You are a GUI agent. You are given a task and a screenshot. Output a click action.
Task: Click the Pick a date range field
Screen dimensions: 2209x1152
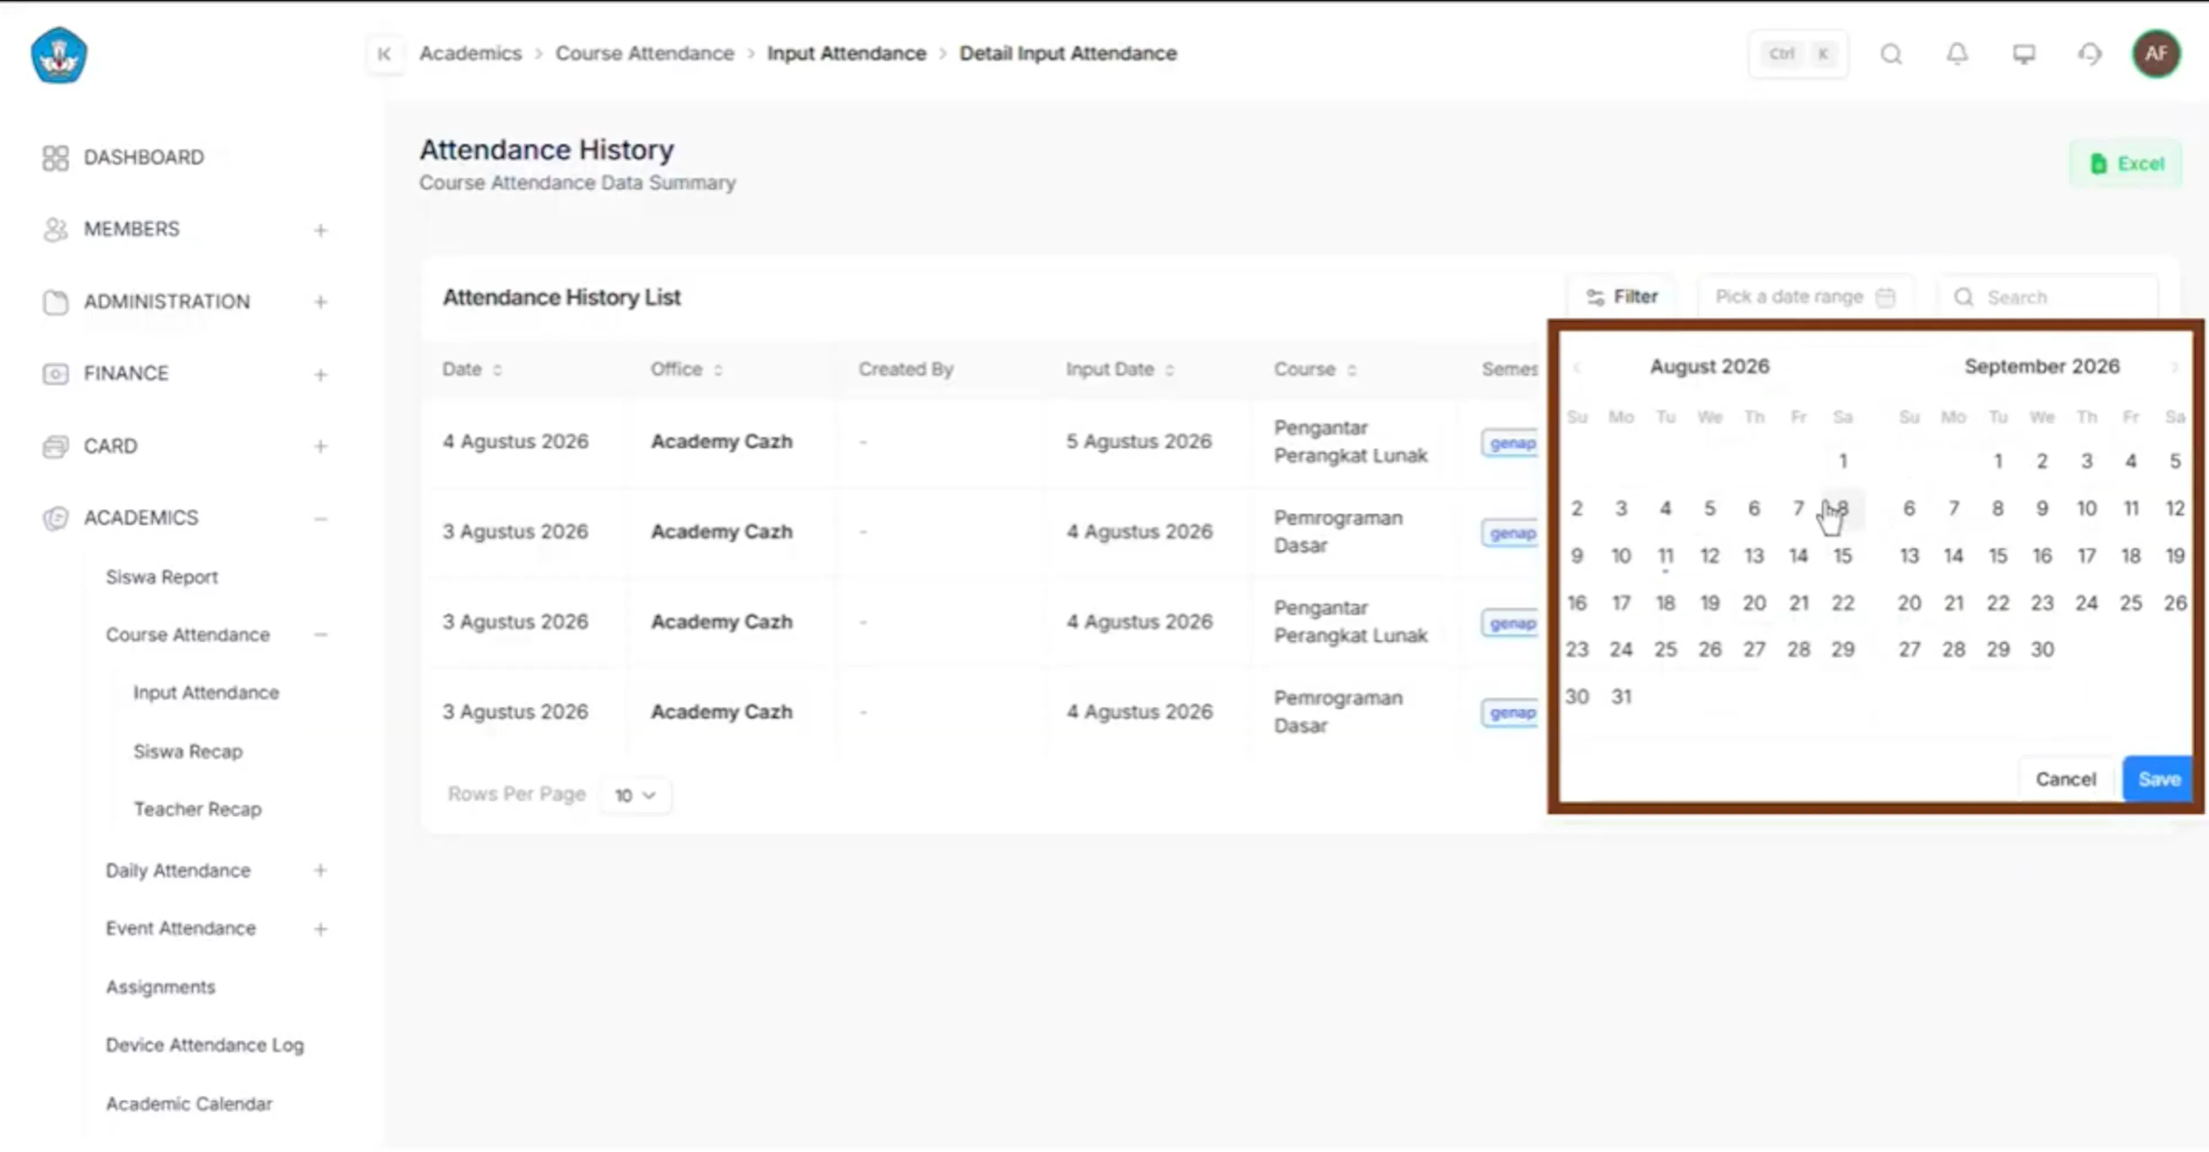click(x=1805, y=297)
